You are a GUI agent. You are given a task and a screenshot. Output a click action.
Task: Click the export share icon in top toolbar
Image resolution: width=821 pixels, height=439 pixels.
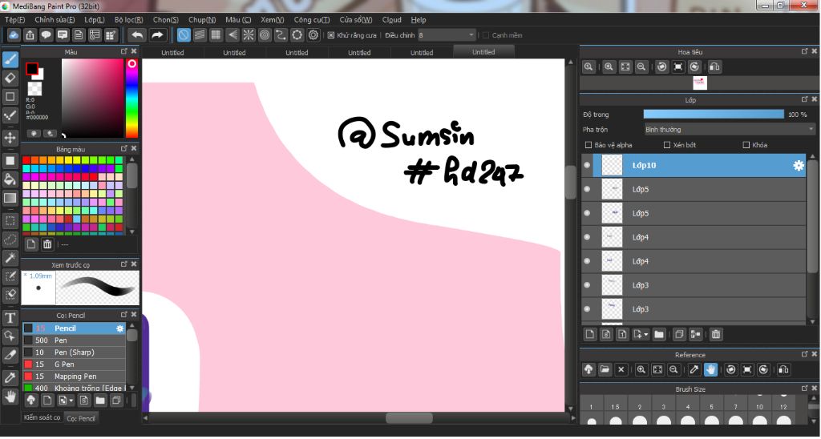tap(30, 35)
